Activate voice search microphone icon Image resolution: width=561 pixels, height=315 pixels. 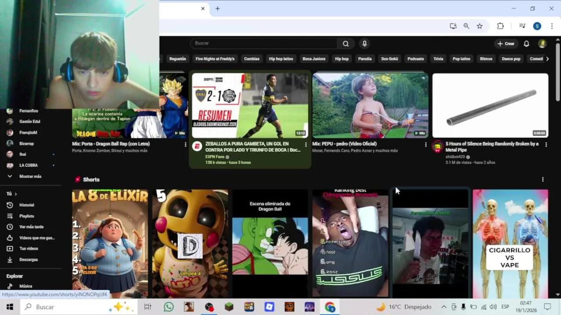coord(364,43)
